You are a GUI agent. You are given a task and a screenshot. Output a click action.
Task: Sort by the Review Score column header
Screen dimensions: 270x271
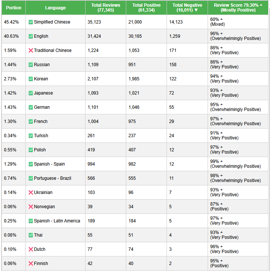click(238, 7)
